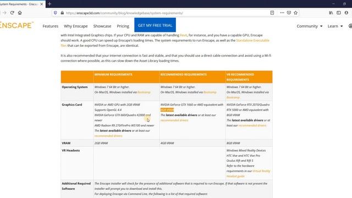352x198 pixels.
Task: Expand the Learn dropdown
Action: coord(335,26)
